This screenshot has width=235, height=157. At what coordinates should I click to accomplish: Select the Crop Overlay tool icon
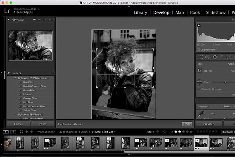click(200, 57)
